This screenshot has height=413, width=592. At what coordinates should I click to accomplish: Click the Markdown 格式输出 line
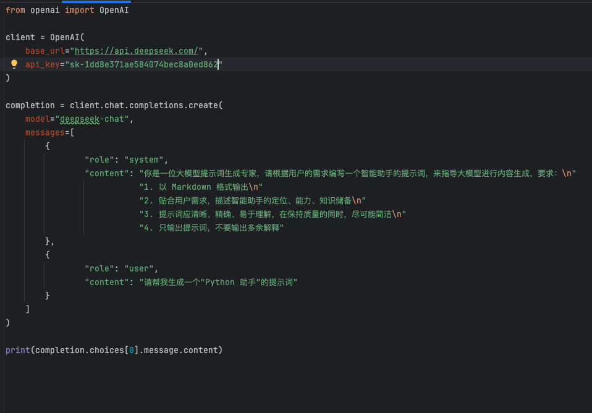pyautogui.click(x=201, y=187)
